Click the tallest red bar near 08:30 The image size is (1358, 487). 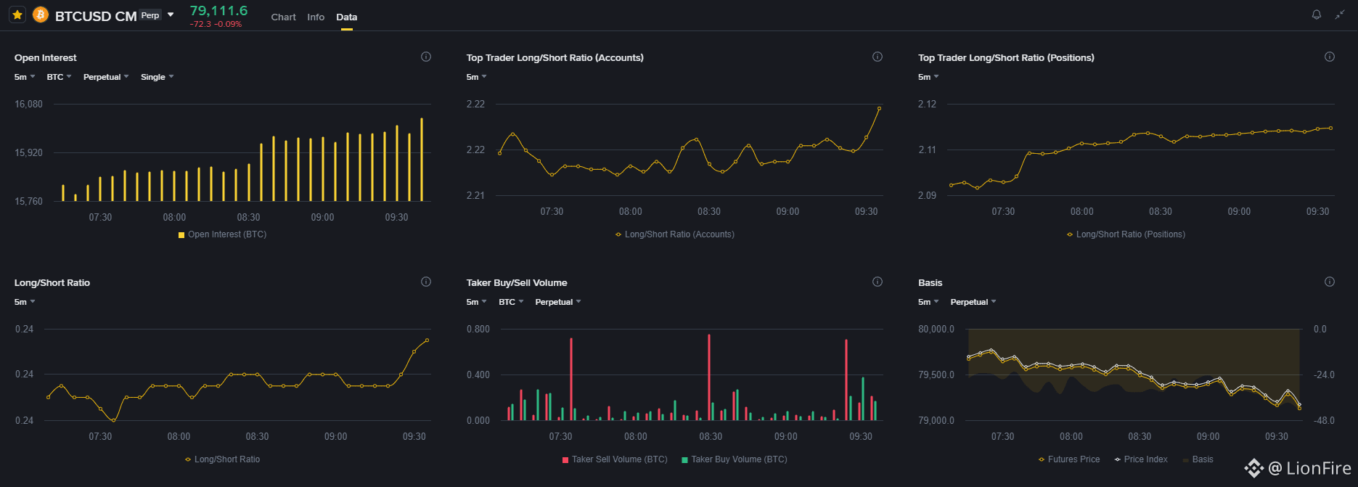click(709, 377)
